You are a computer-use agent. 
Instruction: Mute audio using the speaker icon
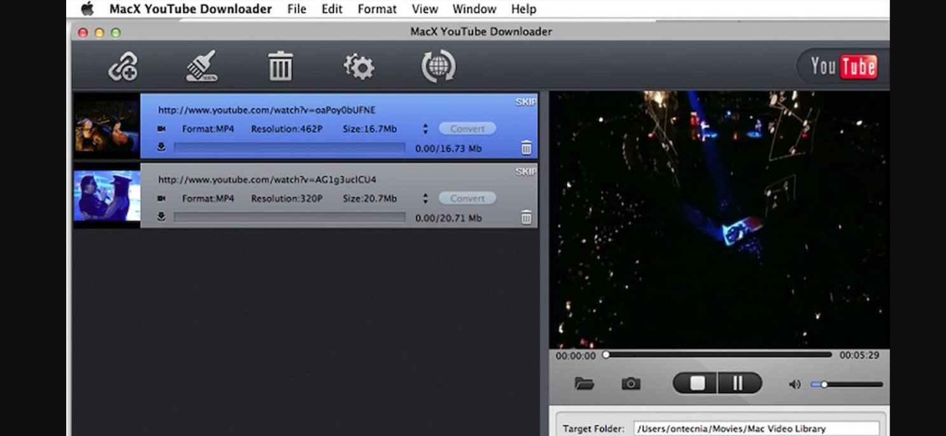click(794, 384)
